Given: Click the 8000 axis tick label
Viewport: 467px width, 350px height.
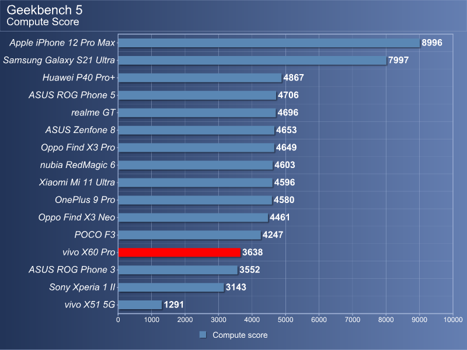Looking at the screenshot, I should pyautogui.click(x=386, y=320).
